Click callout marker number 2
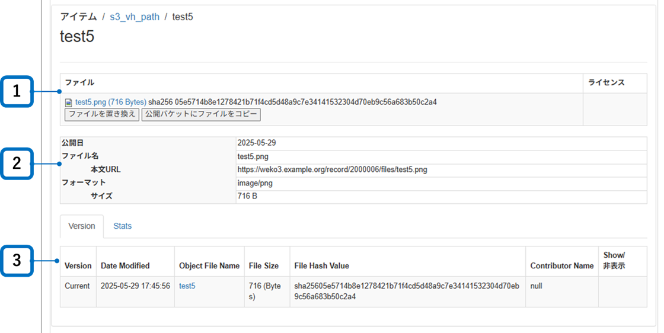Viewport: 664px width, 333px height. click(17, 164)
